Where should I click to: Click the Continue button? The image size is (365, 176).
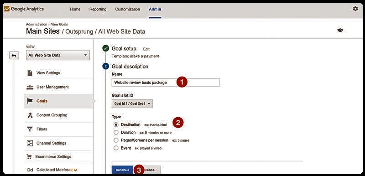tap(122, 170)
